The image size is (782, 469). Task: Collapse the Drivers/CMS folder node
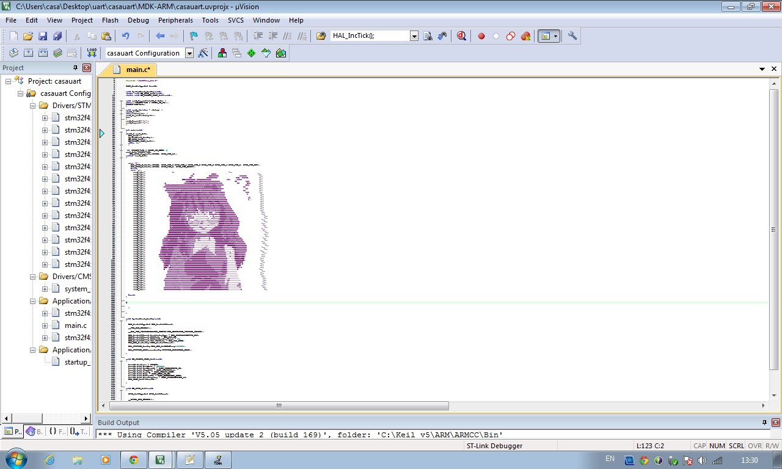32,277
